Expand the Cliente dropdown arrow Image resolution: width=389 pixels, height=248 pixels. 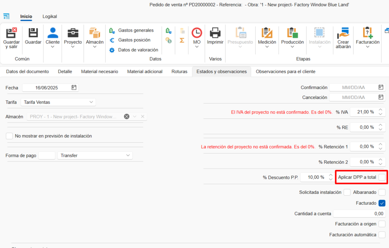click(53, 47)
